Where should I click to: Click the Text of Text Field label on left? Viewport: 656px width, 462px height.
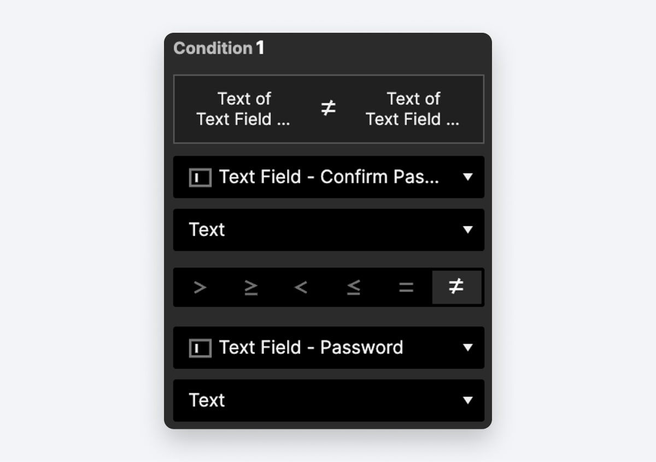coord(244,109)
